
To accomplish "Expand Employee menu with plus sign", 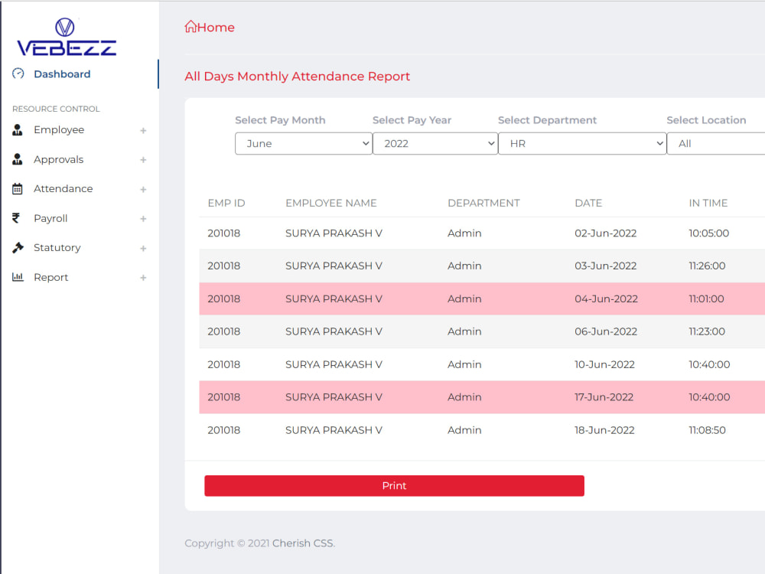I will click(143, 130).
